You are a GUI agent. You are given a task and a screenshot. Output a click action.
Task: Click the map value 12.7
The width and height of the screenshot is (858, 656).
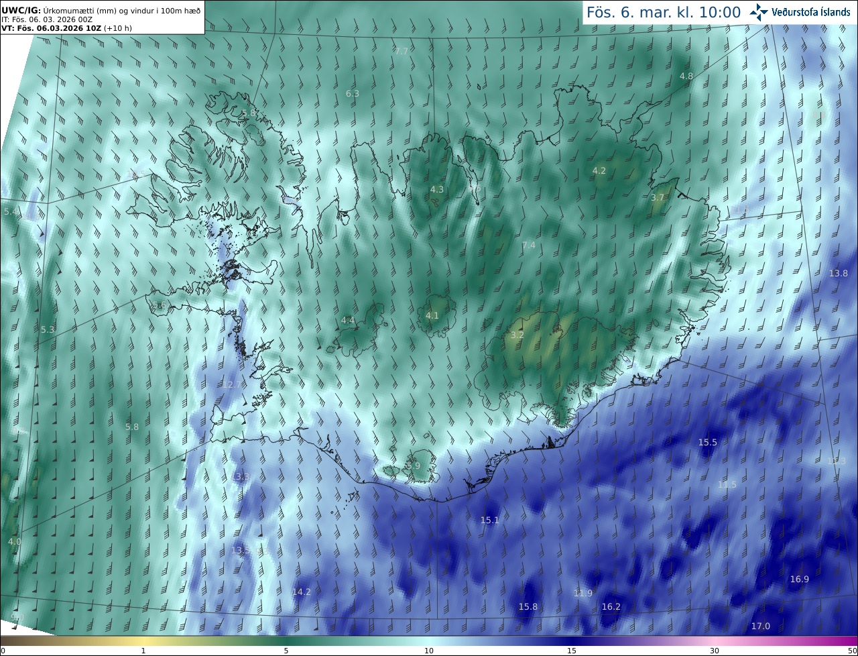[232, 384]
